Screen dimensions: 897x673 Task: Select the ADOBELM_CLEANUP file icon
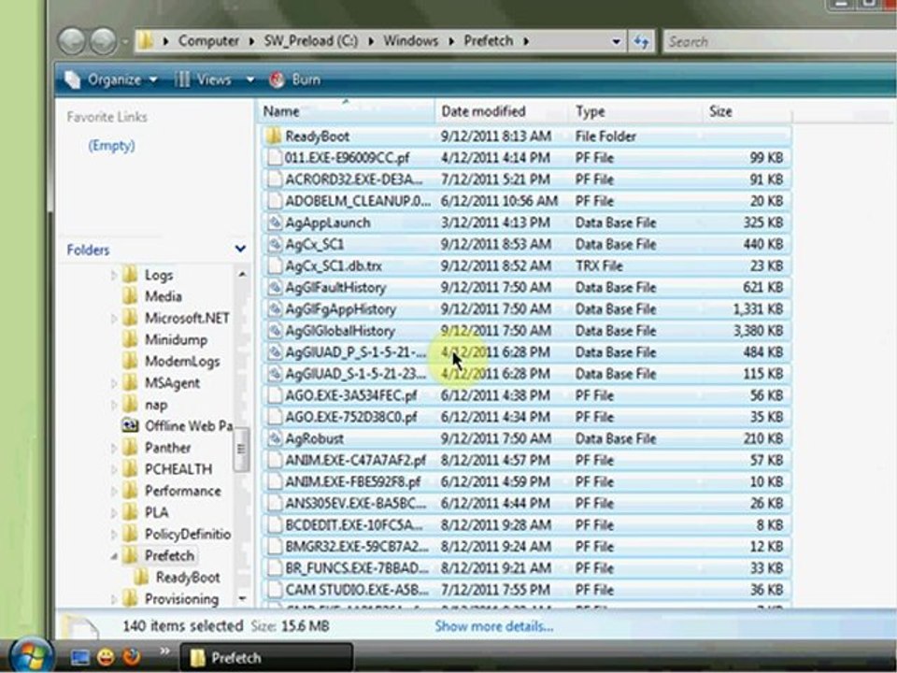(x=275, y=201)
